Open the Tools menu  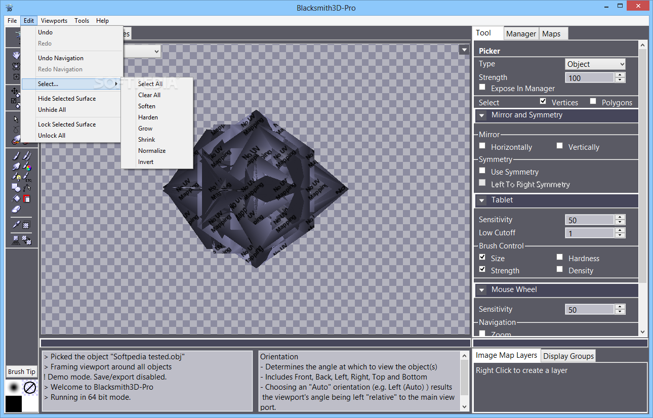click(81, 21)
